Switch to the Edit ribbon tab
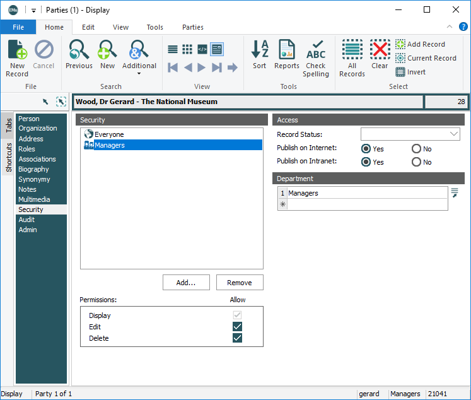 click(x=88, y=27)
